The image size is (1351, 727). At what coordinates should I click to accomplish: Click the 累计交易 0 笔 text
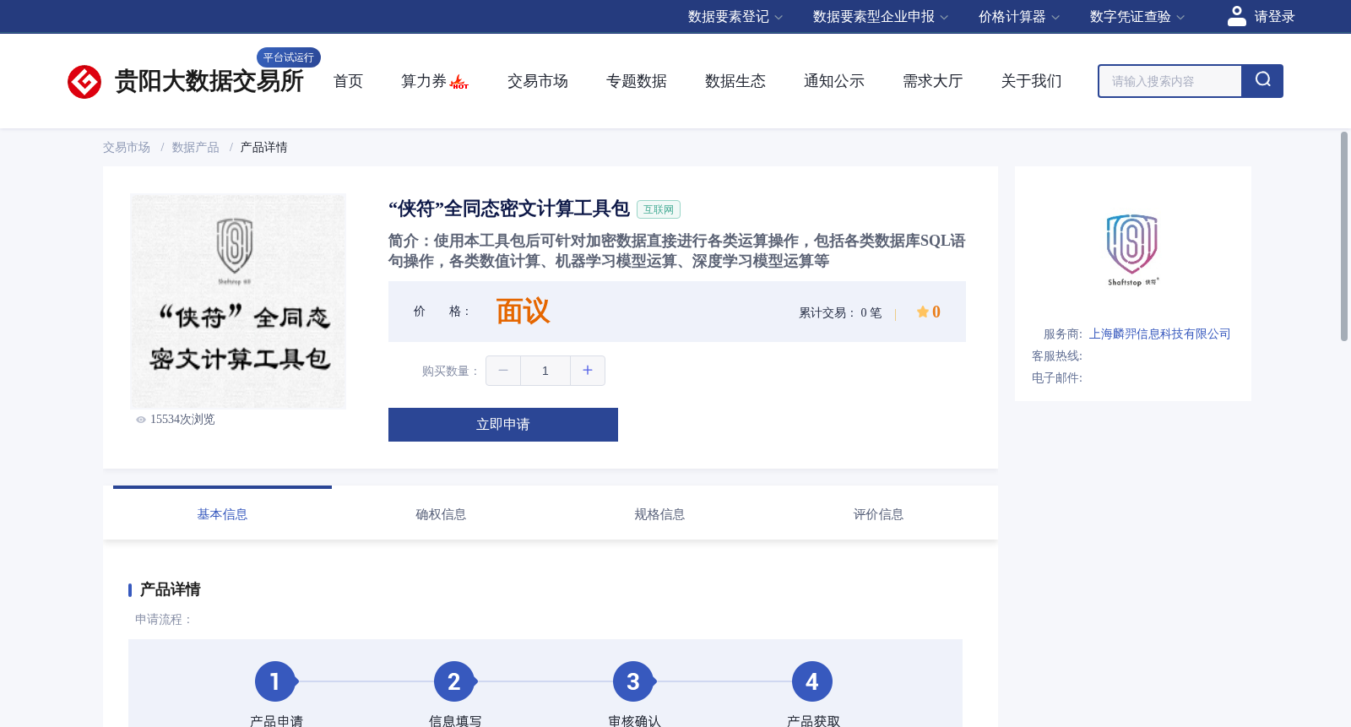[840, 313]
